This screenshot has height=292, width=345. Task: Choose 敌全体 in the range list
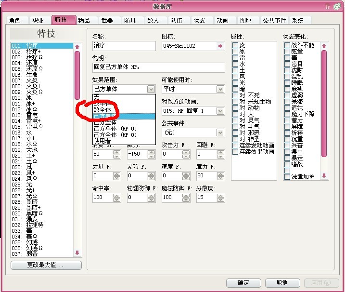pyautogui.click(x=124, y=109)
